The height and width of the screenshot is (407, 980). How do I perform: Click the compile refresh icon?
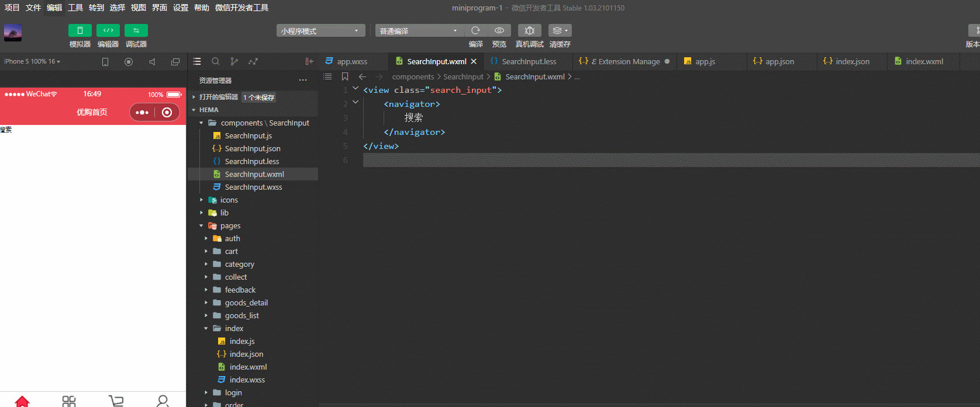click(475, 30)
